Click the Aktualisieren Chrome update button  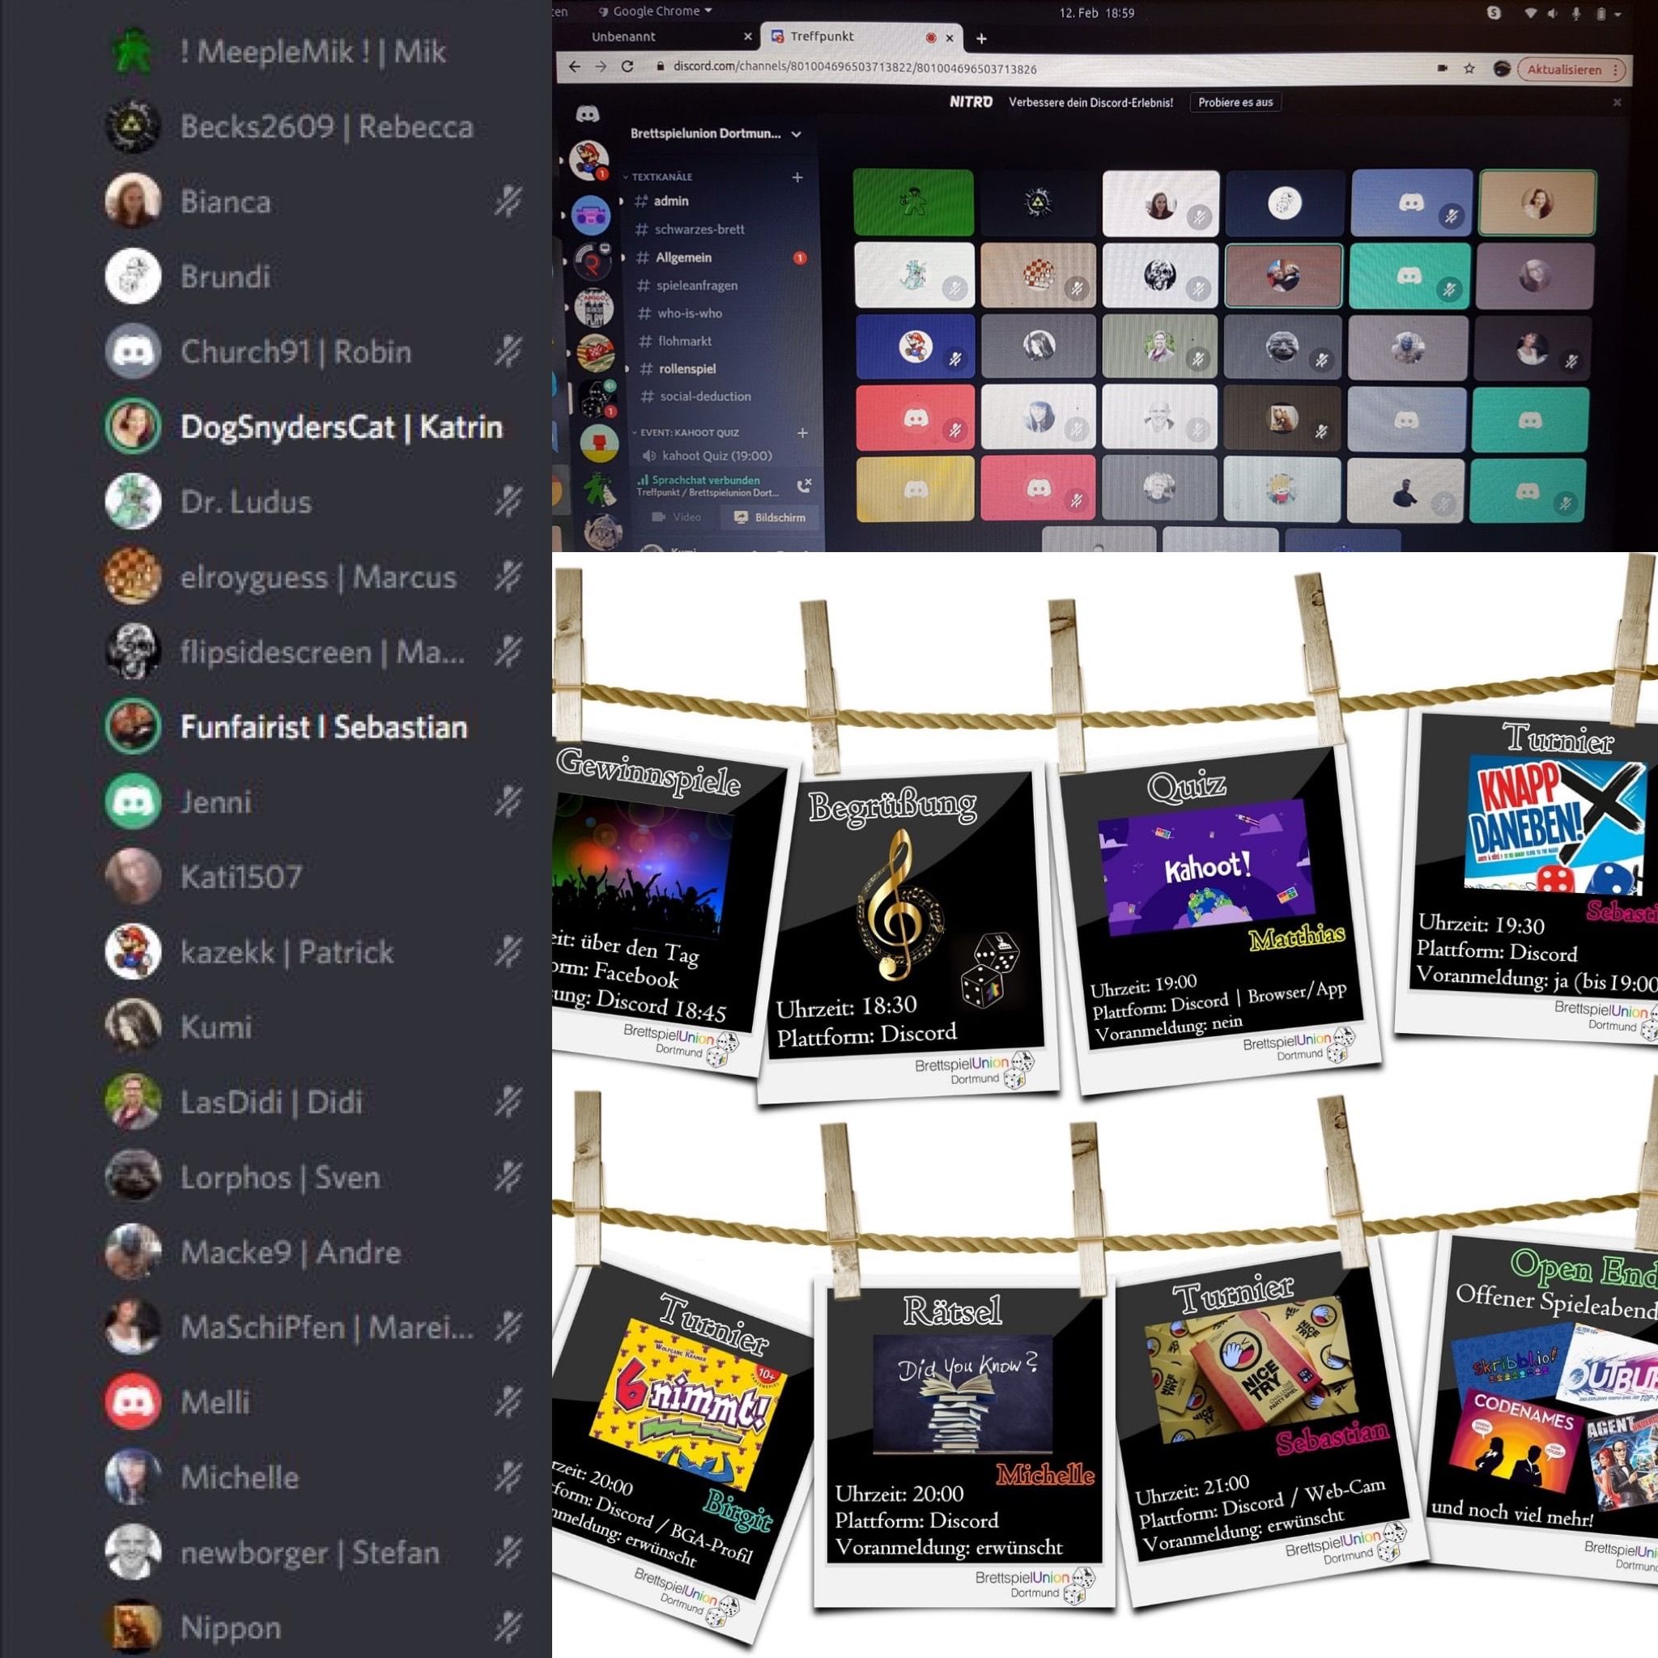(1562, 70)
